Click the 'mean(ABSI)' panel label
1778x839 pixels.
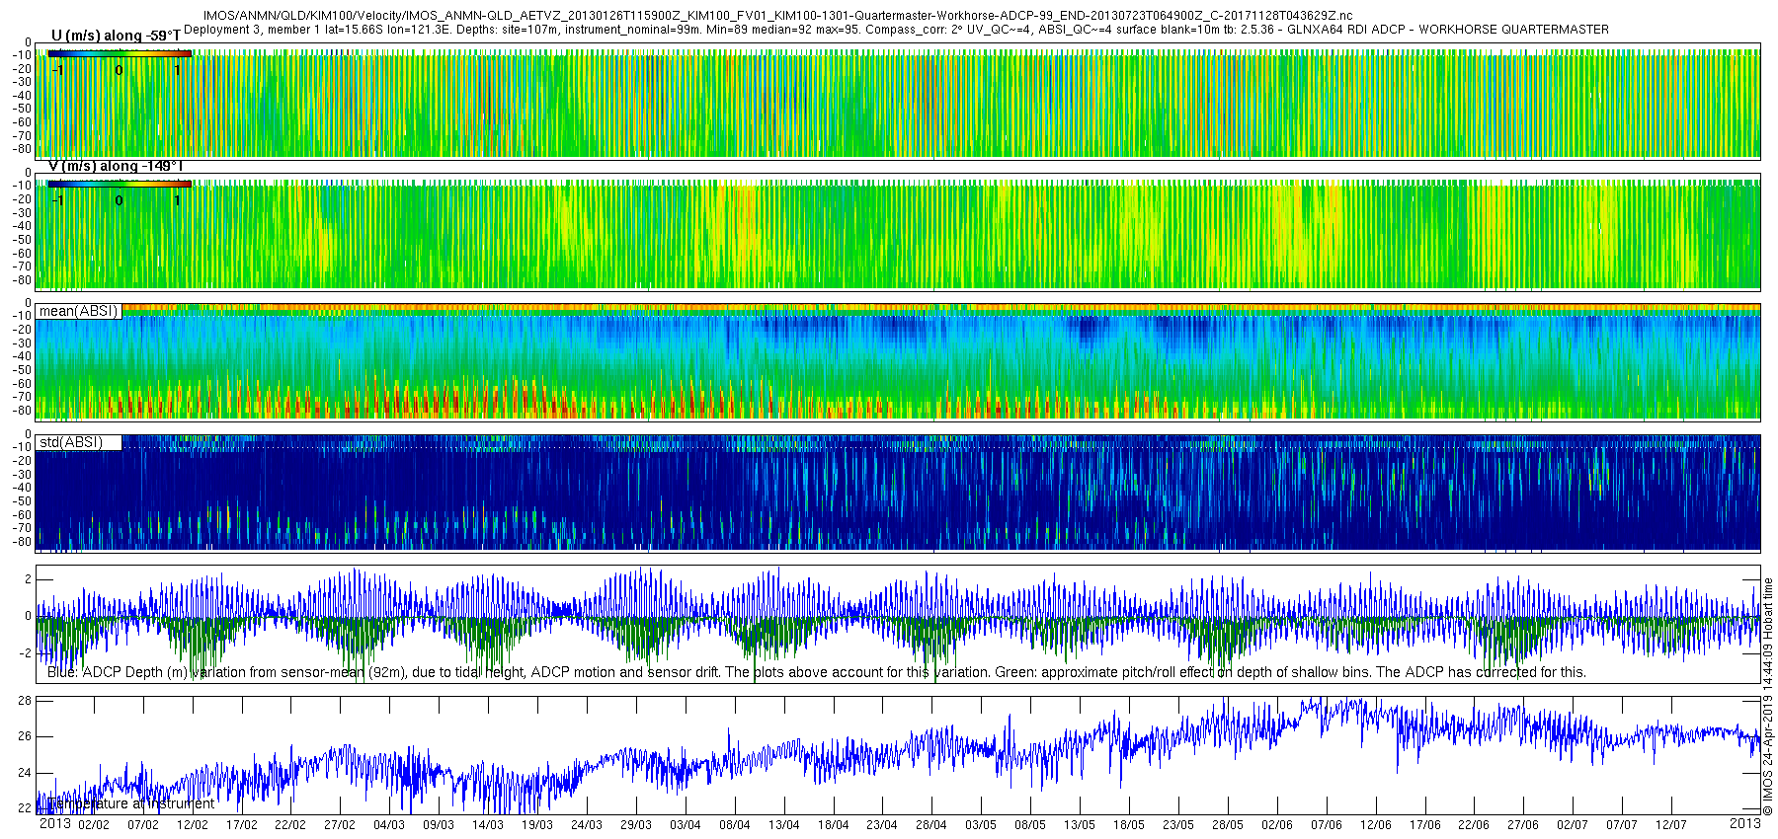[79, 311]
